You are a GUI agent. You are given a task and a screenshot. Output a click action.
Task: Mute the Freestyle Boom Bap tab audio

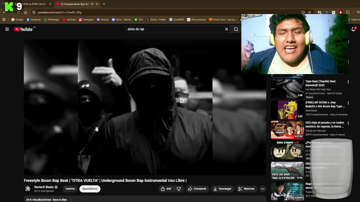92,4
